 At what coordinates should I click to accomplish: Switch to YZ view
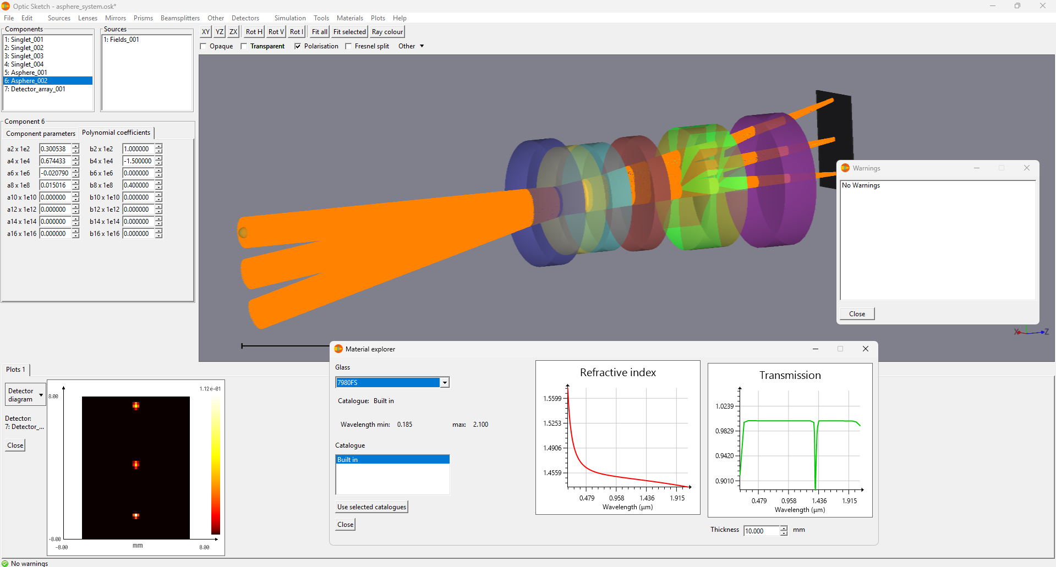pyautogui.click(x=220, y=32)
